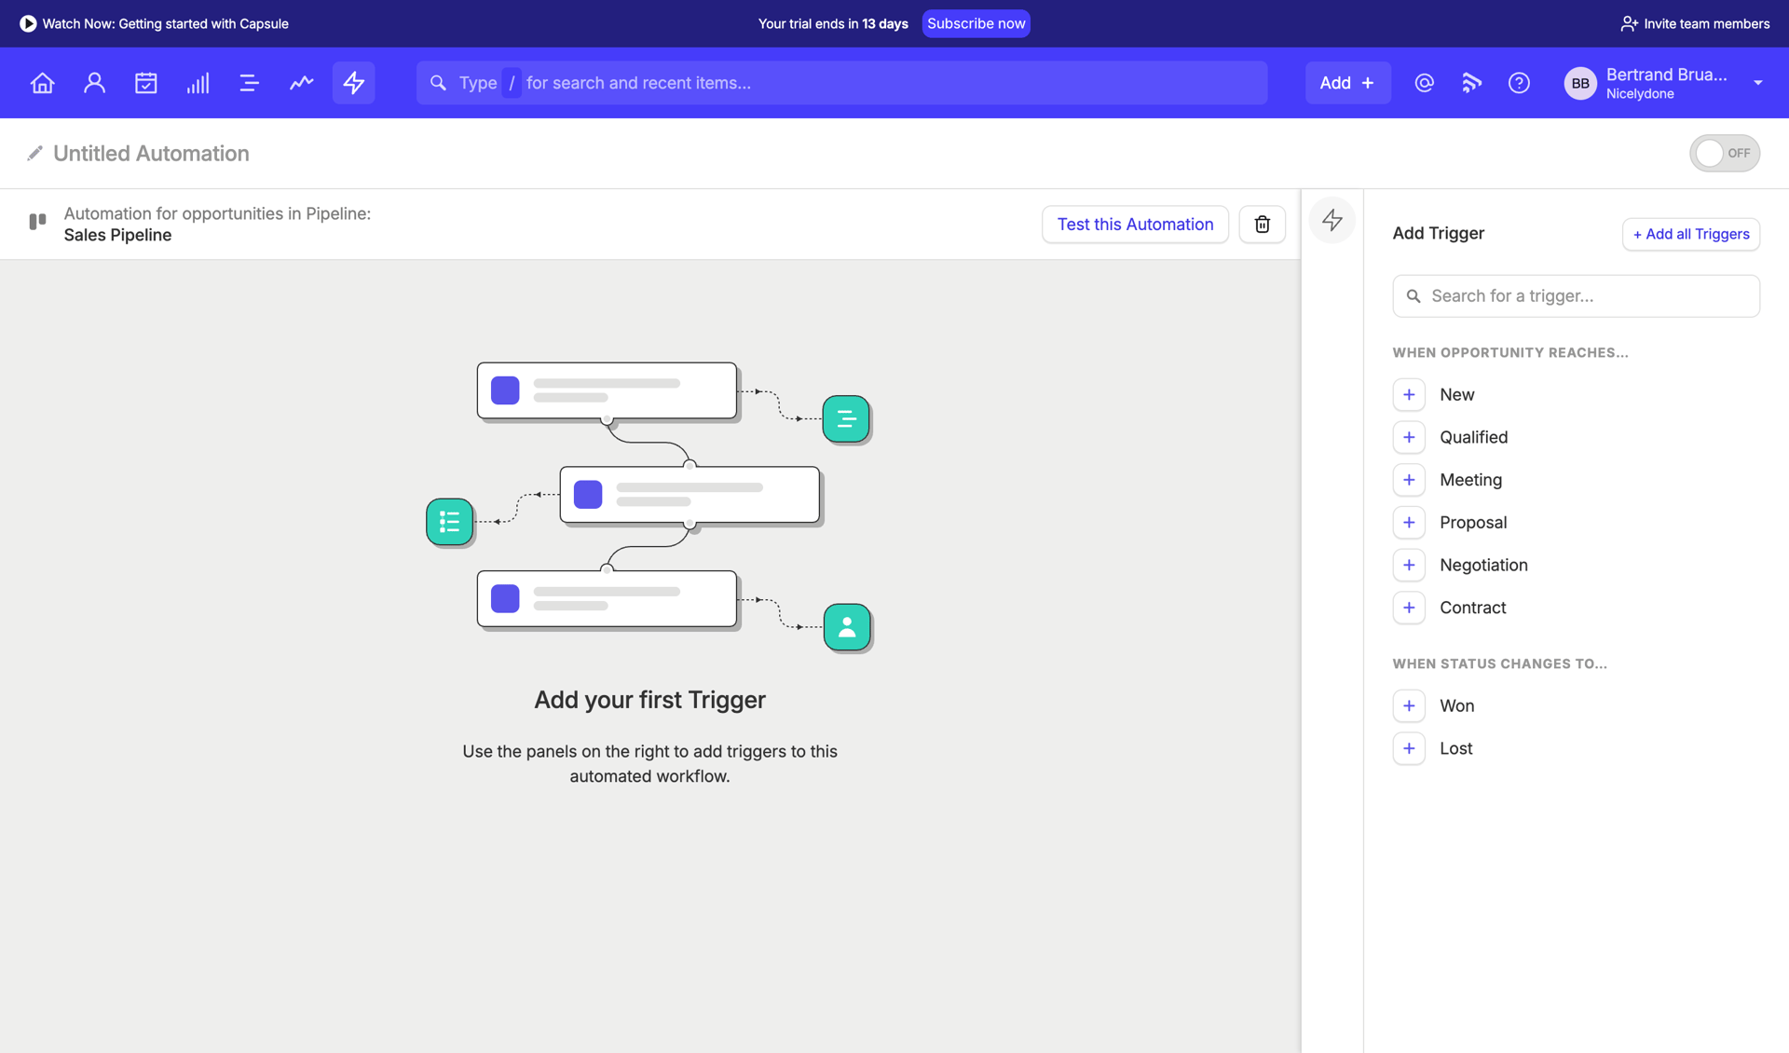Click Invite team members
Viewport: 1789px width, 1053px height.
click(x=1694, y=23)
